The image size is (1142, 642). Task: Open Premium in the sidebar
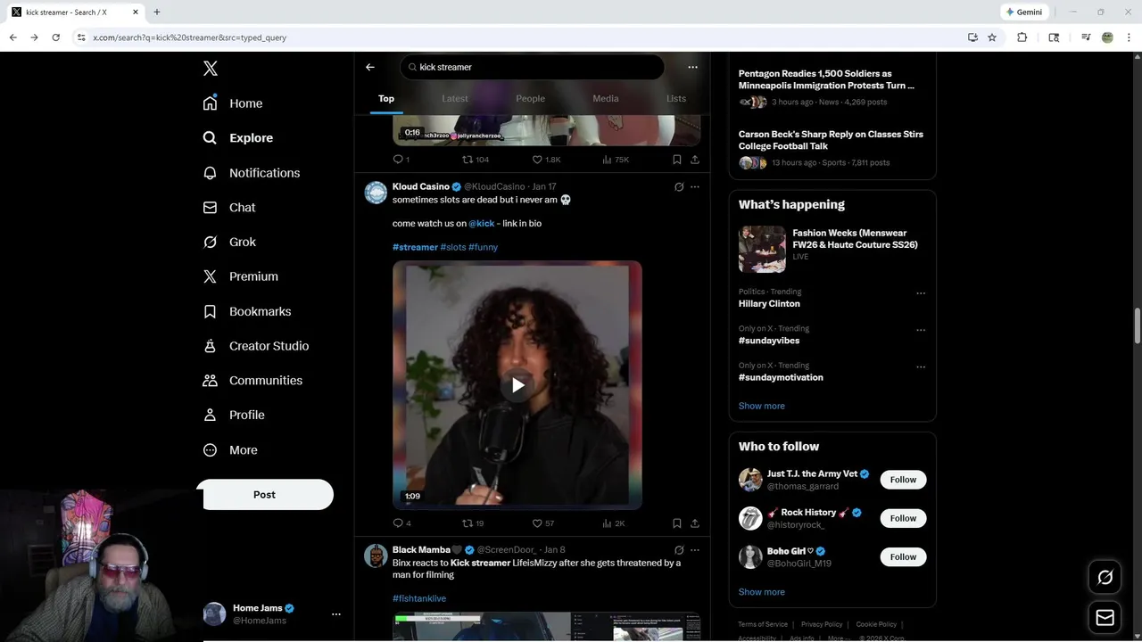pyautogui.click(x=240, y=276)
